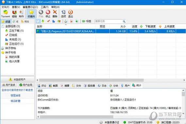Open the 分块 pieces tab
Screen dimensions: 186x124
pyautogui.click(x=114, y=85)
